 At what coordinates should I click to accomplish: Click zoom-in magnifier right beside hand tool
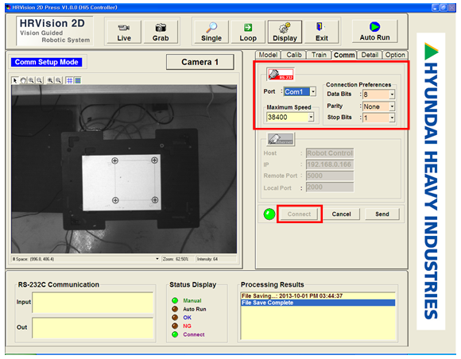pos(31,80)
